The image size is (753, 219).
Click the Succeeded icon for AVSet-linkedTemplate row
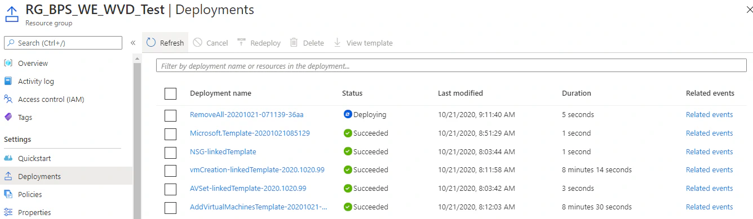348,188
